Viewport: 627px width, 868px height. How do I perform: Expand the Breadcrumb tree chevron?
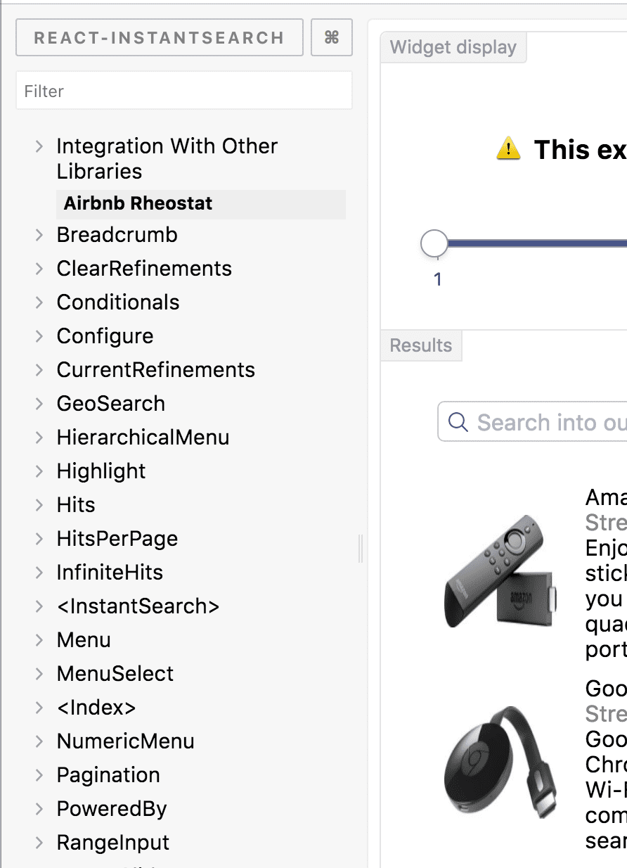(x=39, y=235)
